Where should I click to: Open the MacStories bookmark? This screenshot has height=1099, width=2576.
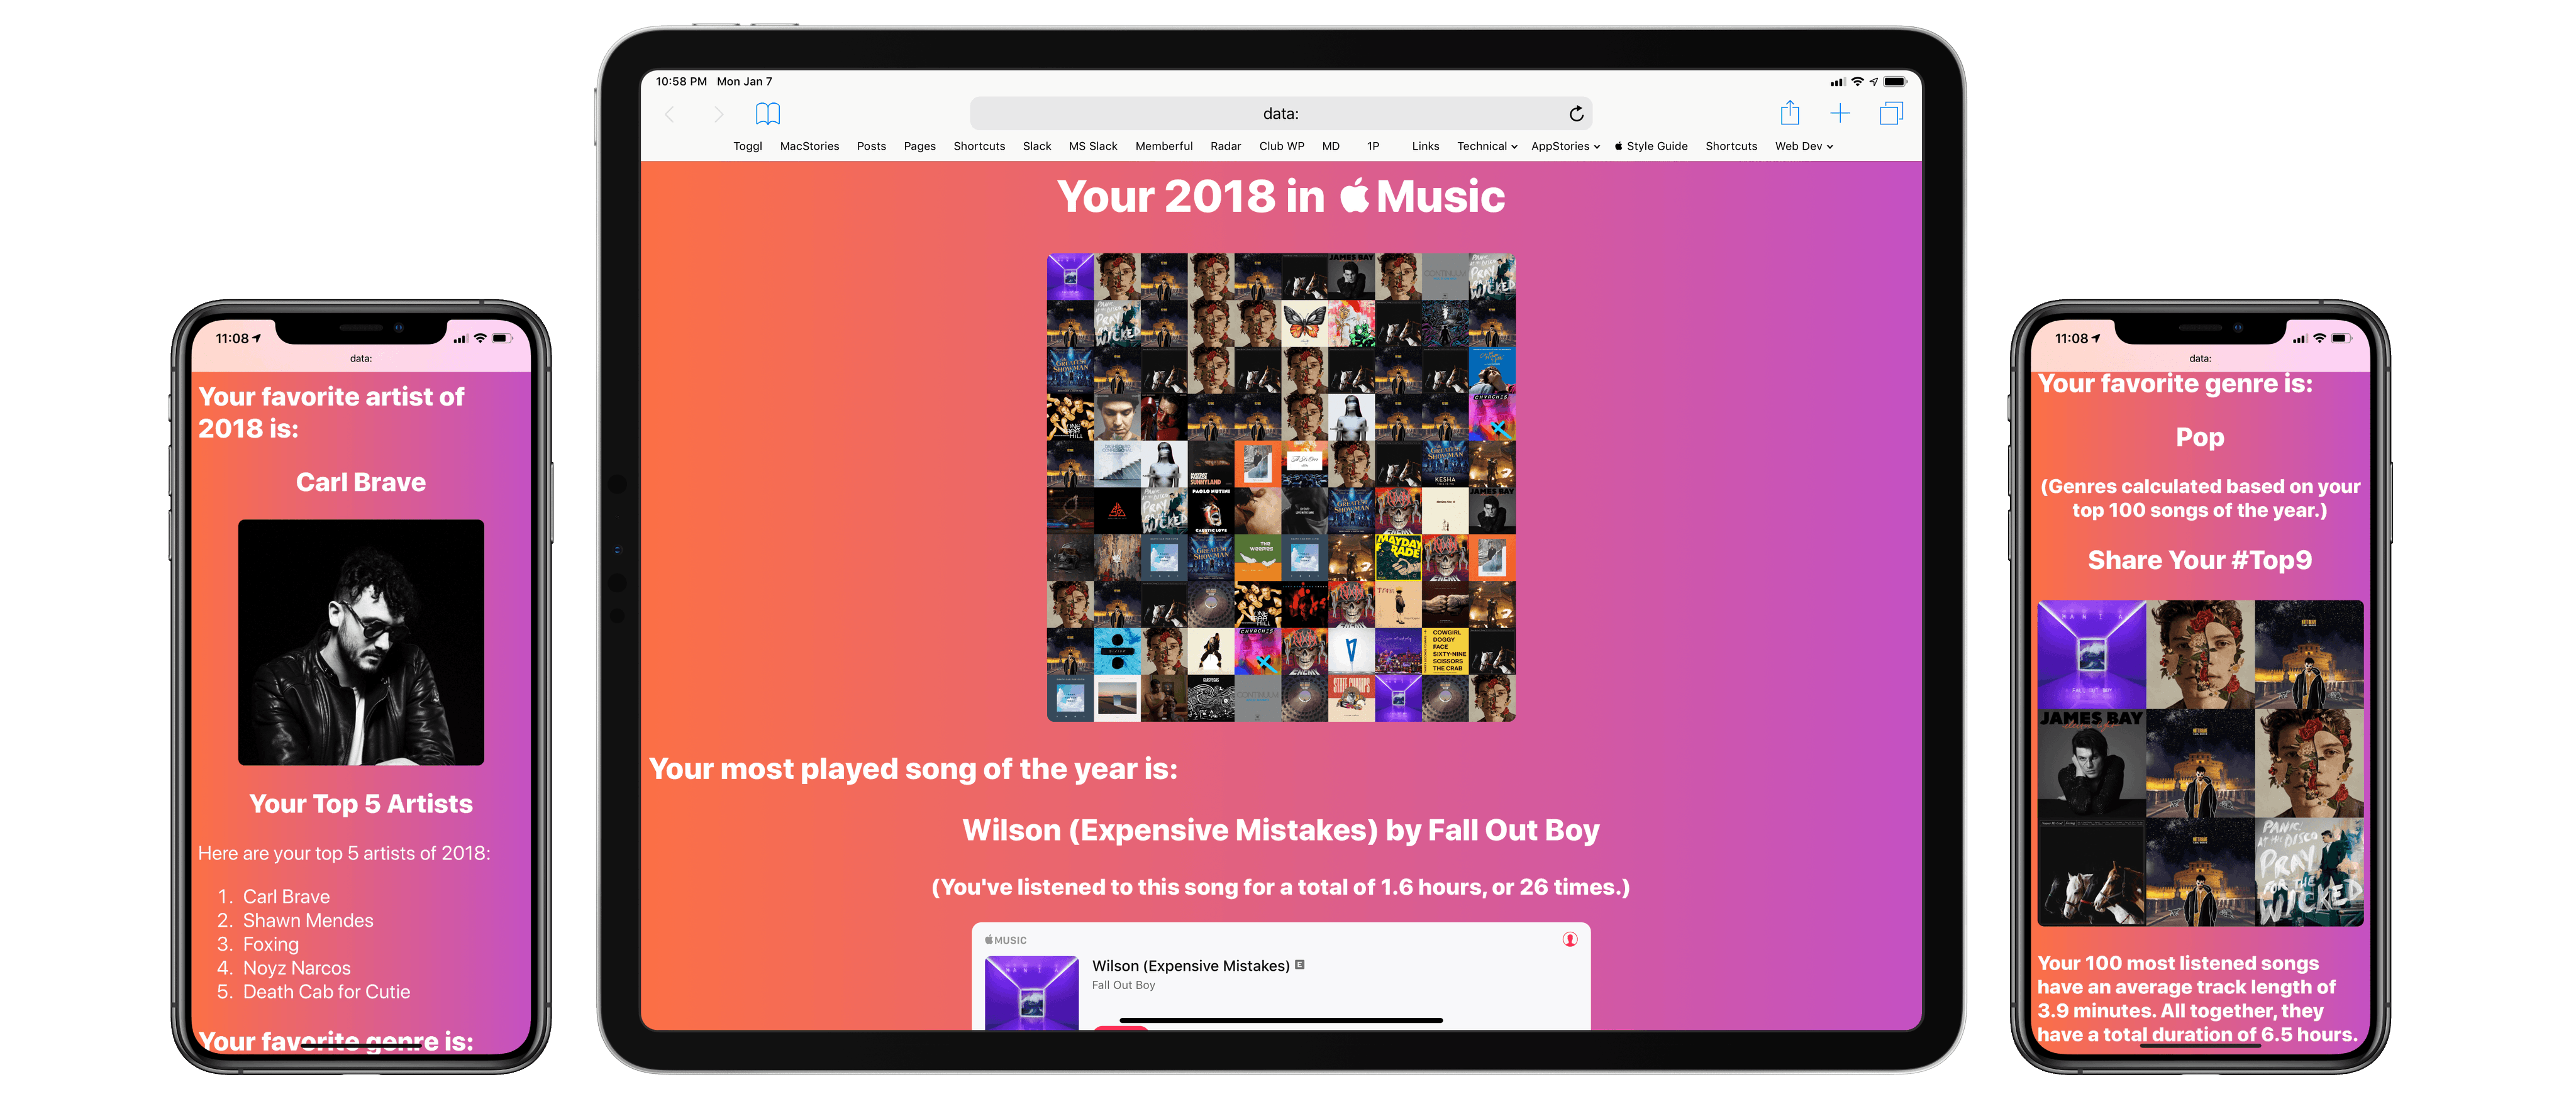(x=809, y=146)
